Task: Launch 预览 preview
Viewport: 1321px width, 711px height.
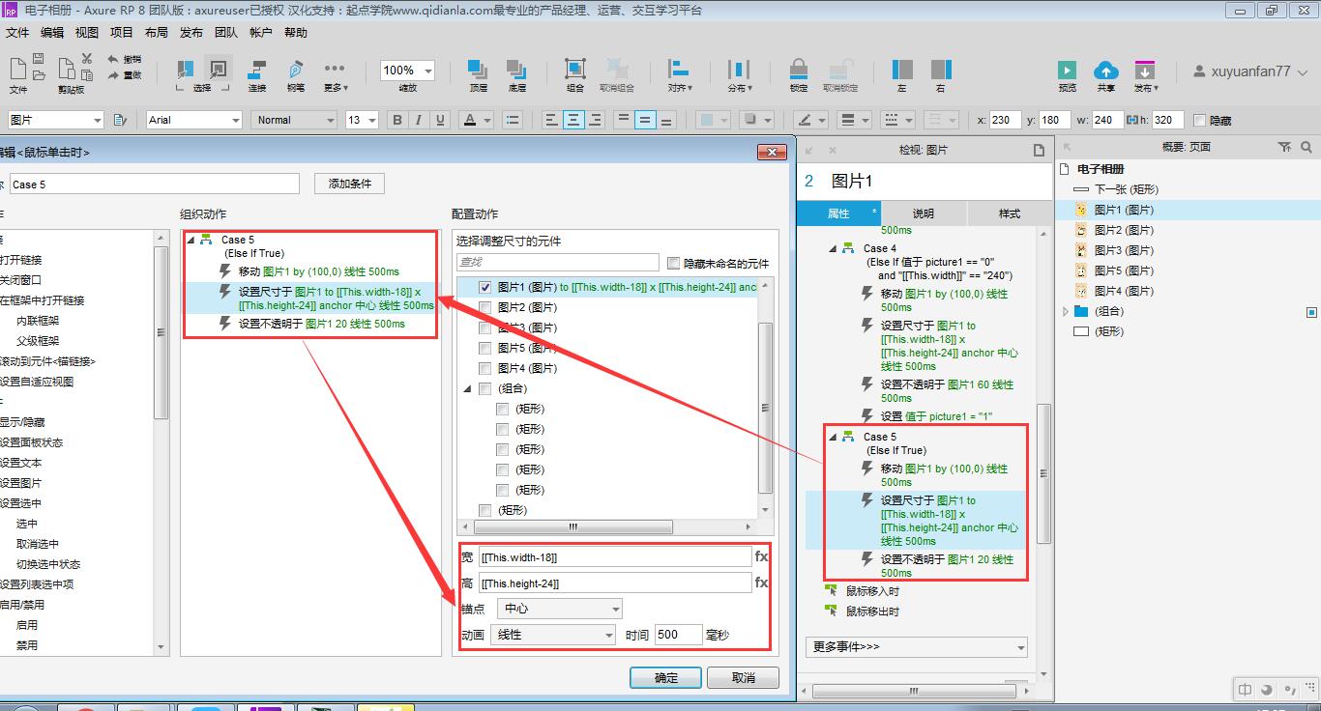Action: [1067, 75]
